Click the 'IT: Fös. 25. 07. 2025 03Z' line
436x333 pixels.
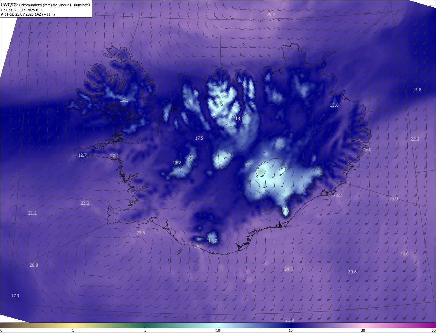[x=21, y=10]
